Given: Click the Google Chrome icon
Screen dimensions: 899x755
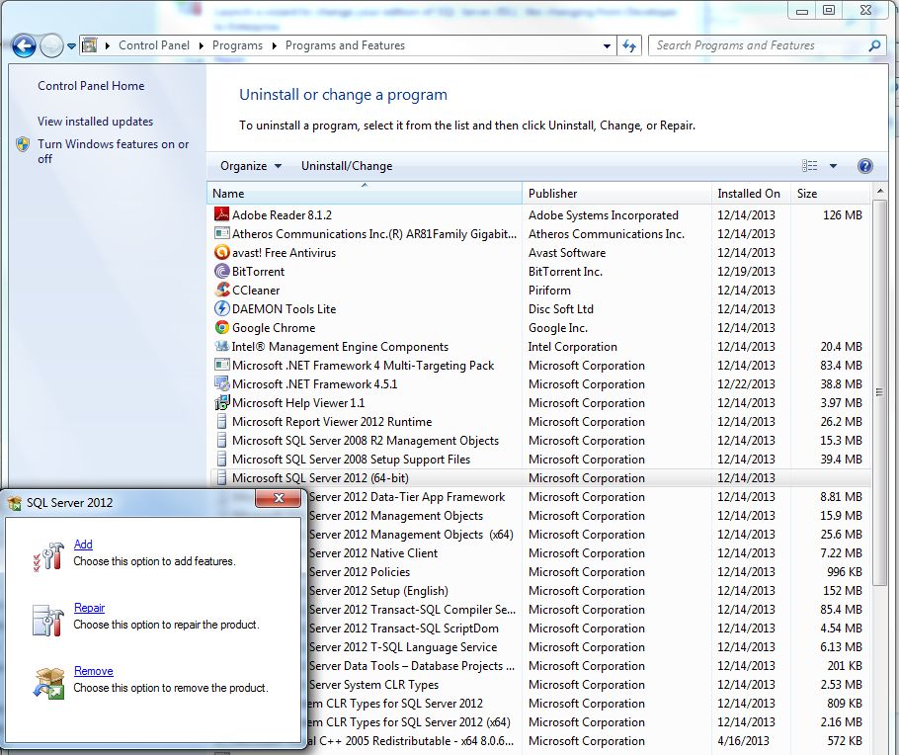Looking at the screenshot, I should (x=221, y=327).
